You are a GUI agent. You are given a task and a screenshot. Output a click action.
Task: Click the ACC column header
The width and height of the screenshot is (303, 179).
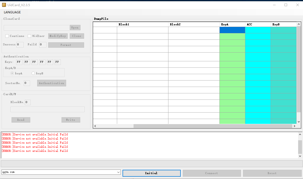pos(258,24)
